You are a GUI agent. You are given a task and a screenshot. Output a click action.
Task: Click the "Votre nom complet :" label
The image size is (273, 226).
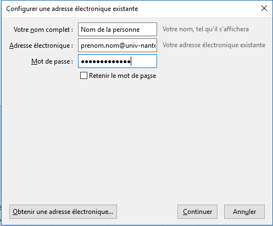43,30
